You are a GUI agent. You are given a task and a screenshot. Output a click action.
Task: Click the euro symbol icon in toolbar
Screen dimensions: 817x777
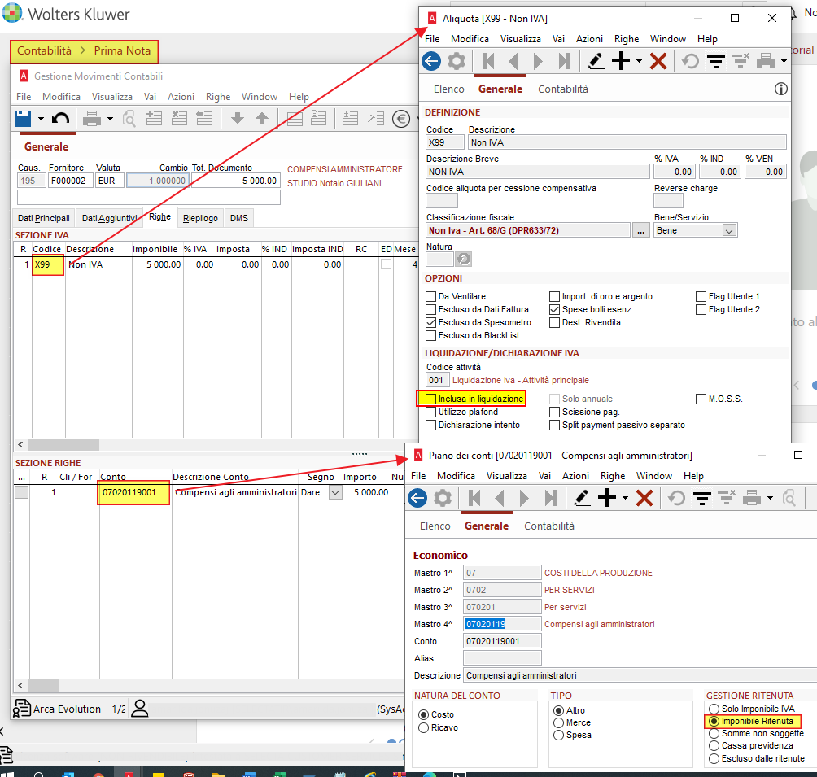[x=400, y=119]
